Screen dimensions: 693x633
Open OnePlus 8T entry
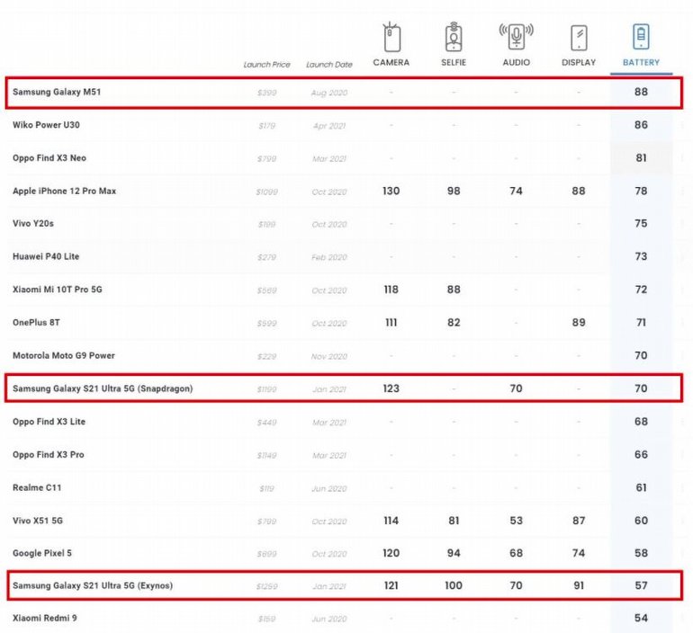36,323
